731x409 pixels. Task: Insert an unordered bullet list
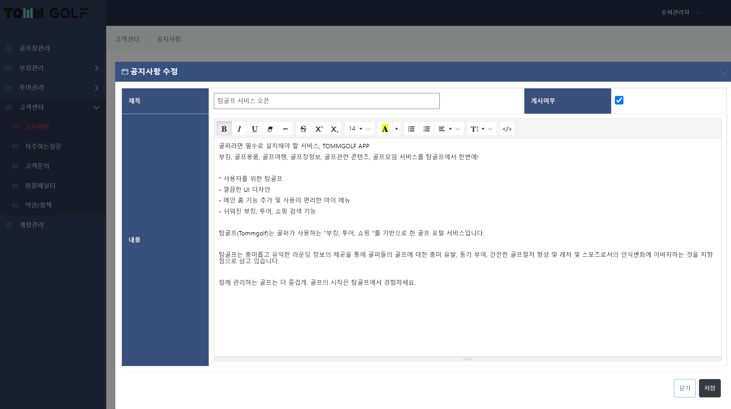[411, 129]
